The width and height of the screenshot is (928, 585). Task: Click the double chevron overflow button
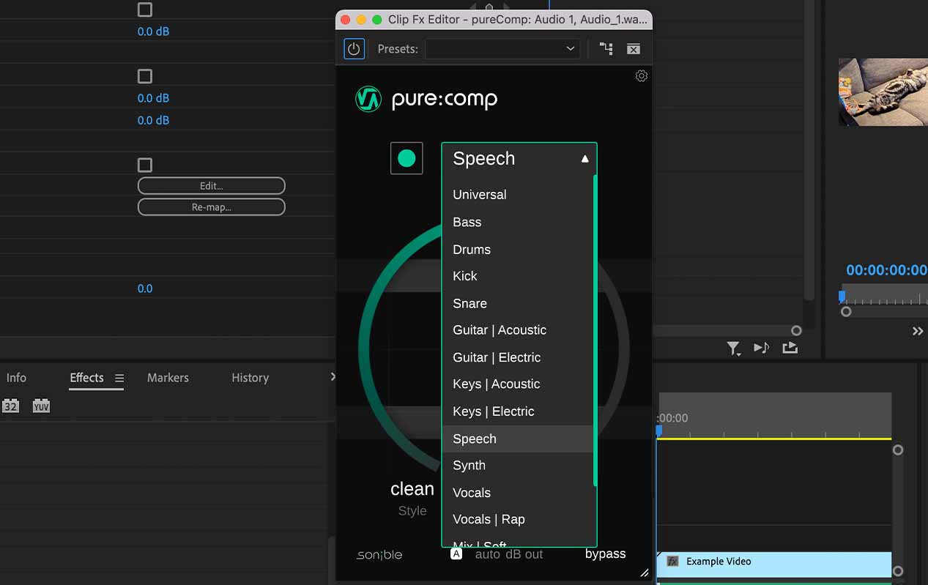918,331
